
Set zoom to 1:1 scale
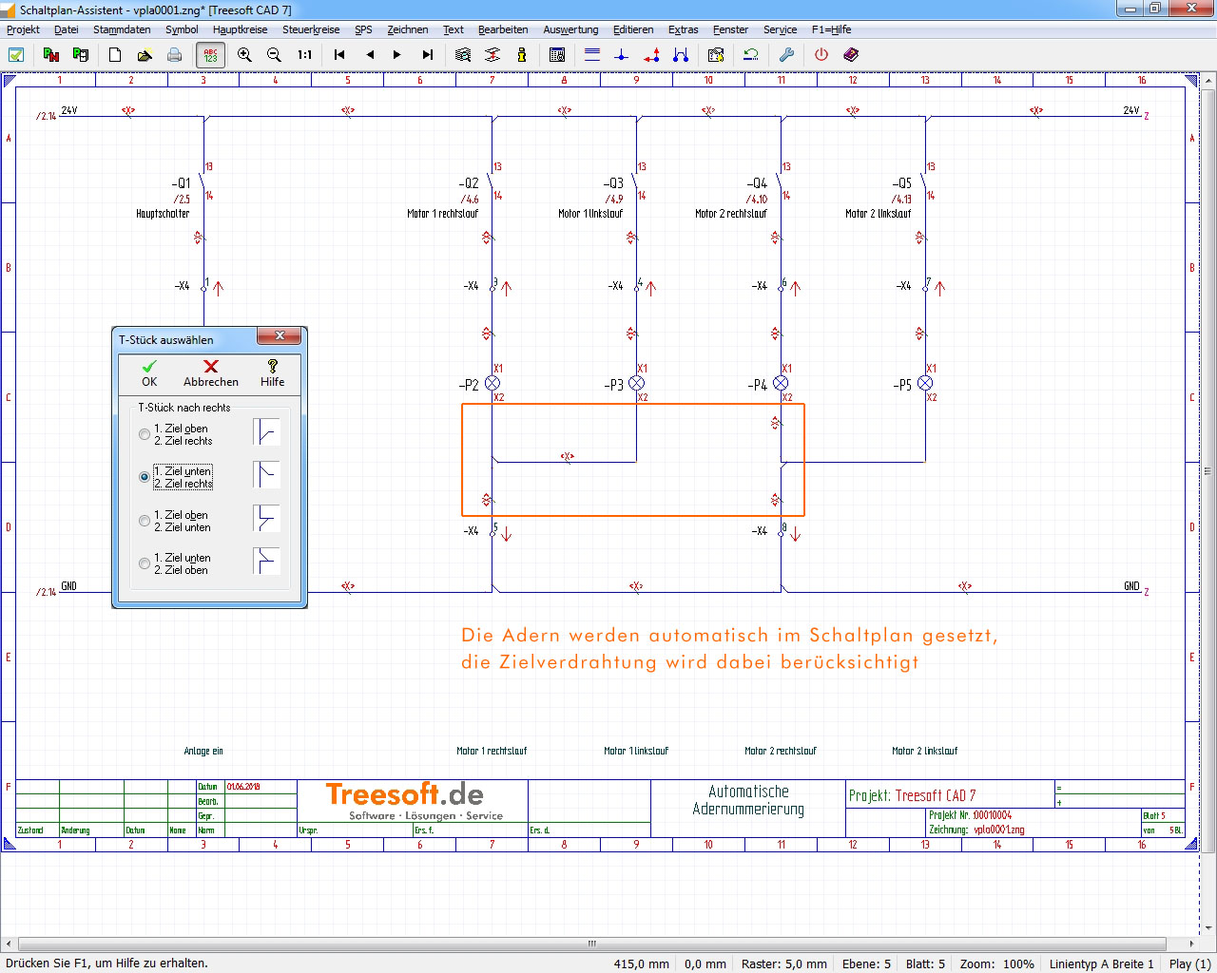pos(304,55)
